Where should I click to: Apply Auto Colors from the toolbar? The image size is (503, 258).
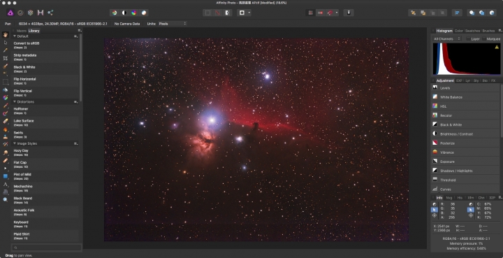134,13
